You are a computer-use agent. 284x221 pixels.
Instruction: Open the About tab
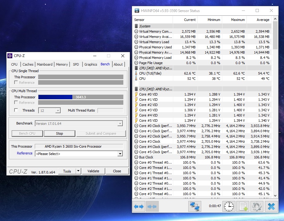(x=118, y=64)
